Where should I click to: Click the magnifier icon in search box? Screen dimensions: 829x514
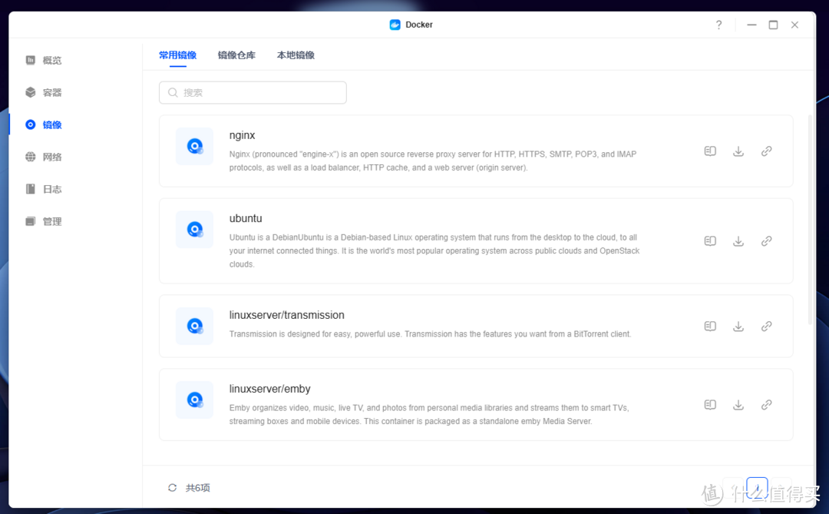pyautogui.click(x=173, y=93)
